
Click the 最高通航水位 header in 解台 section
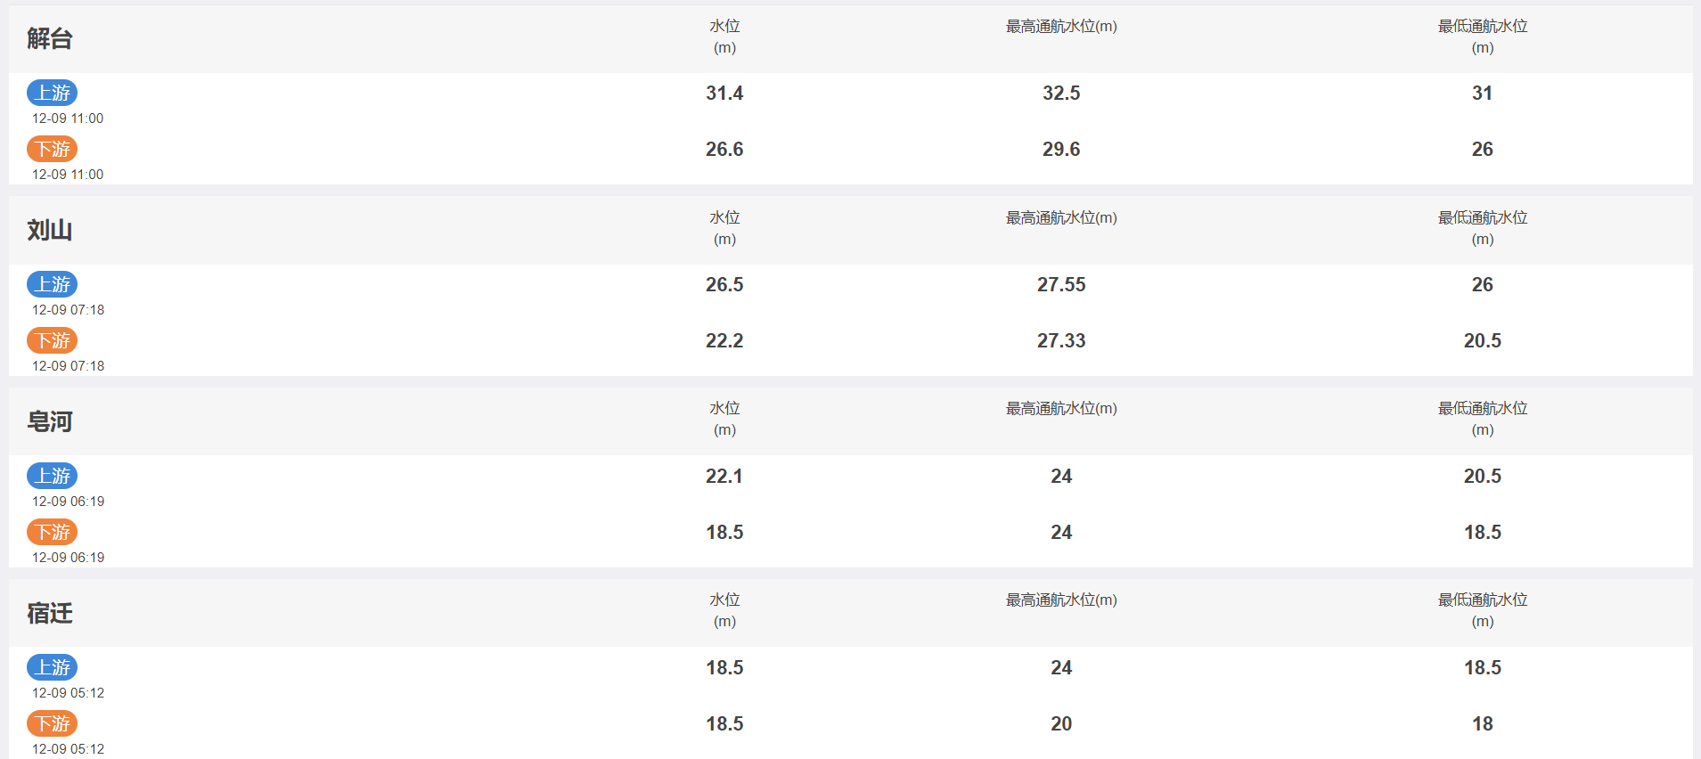(1061, 27)
